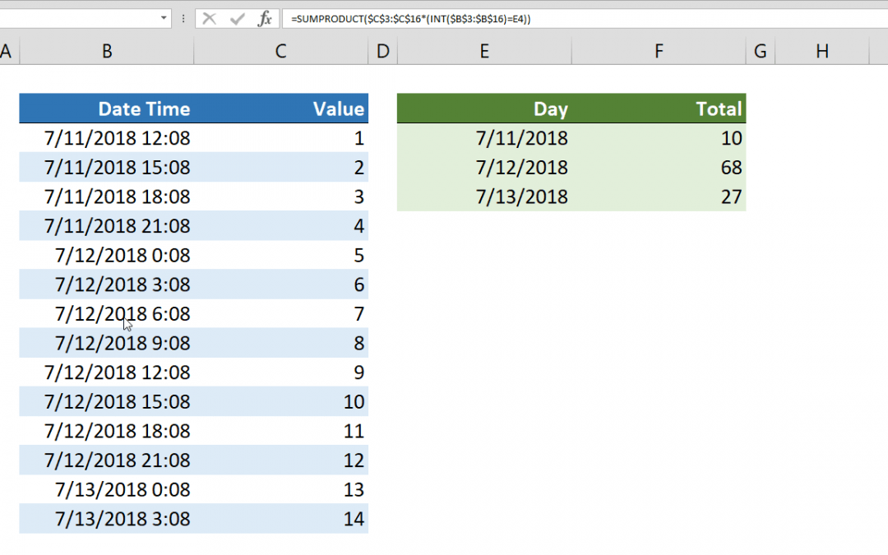Select column E header
This screenshot has width=888, height=555.
tap(484, 50)
